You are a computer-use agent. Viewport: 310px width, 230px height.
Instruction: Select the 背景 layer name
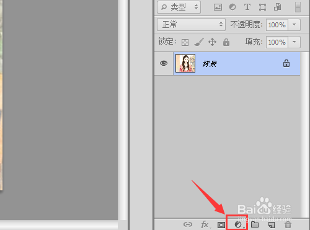210,64
